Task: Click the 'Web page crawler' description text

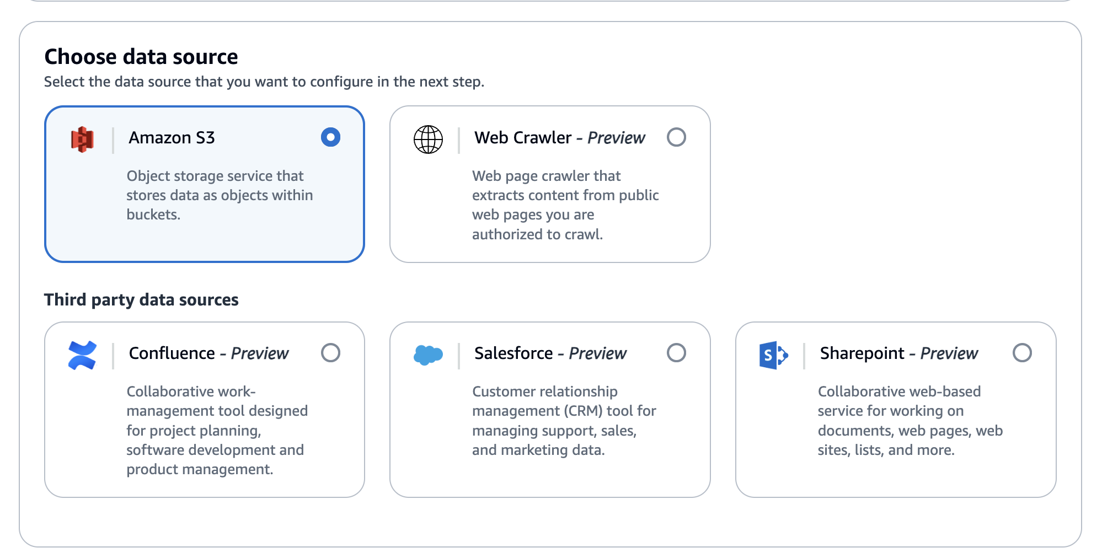Action: tap(565, 205)
